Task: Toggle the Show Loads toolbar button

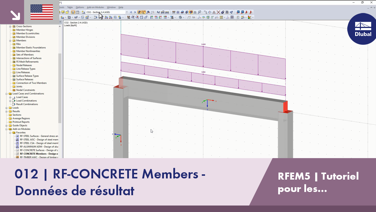Action: (140, 12)
